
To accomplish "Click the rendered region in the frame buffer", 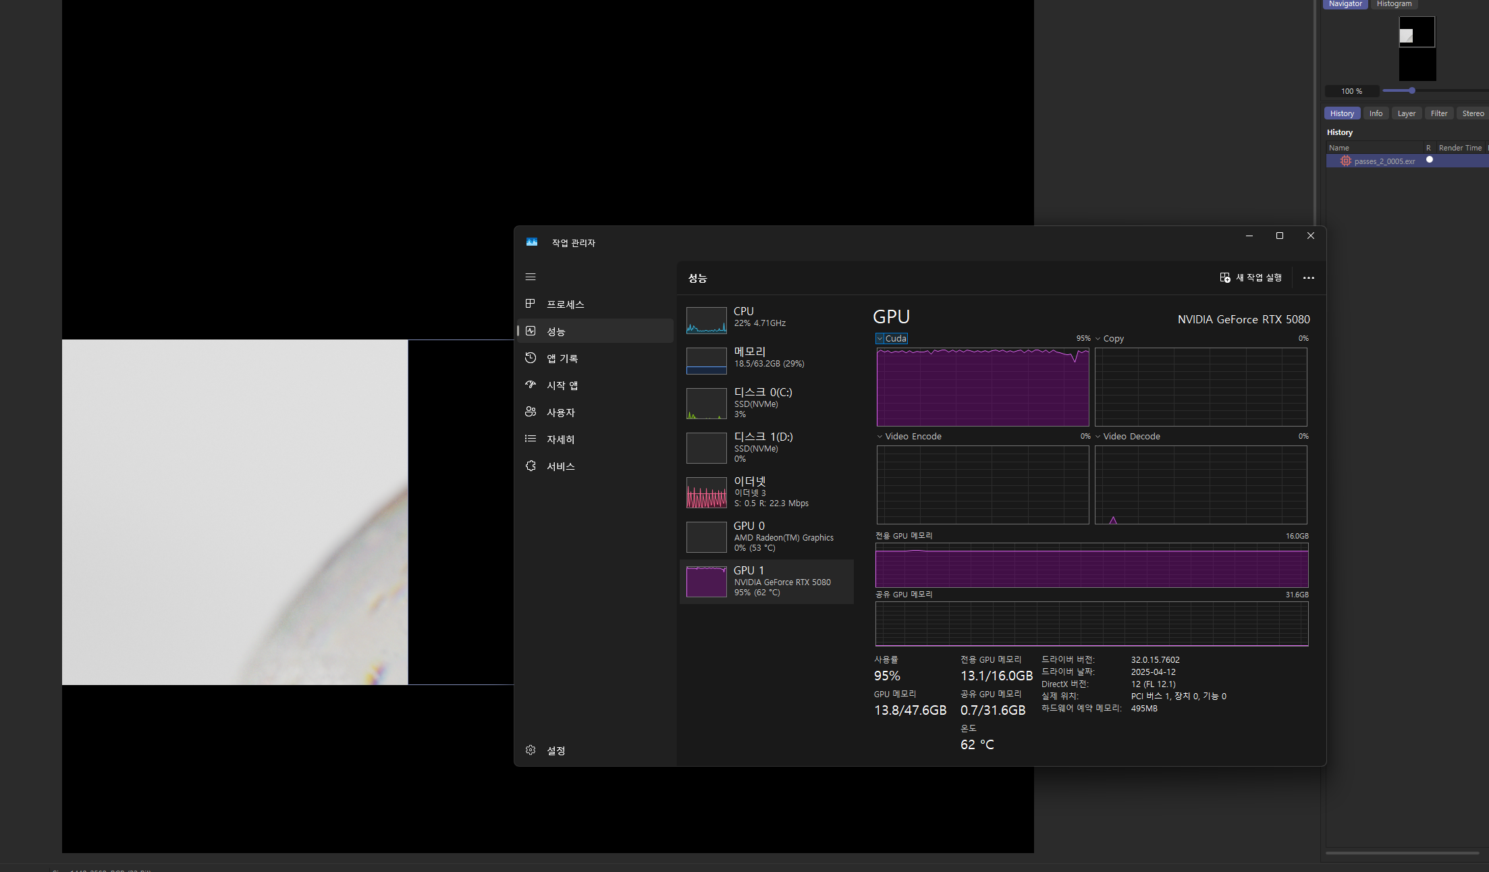I will pyautogui.click(x=235, y=512).
